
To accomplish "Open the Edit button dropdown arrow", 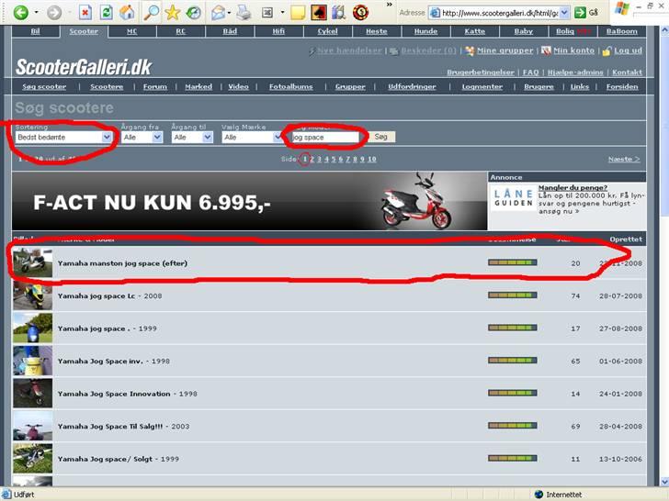I will (x=282, y=12).
